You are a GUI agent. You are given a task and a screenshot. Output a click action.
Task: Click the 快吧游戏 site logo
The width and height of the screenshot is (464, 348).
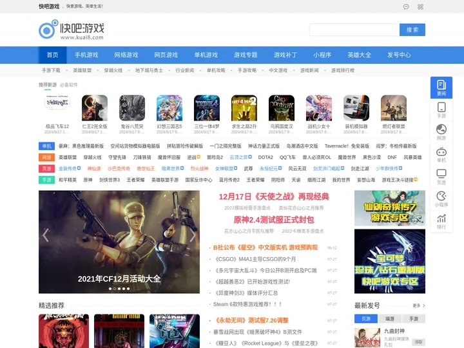tap(72, 30)
